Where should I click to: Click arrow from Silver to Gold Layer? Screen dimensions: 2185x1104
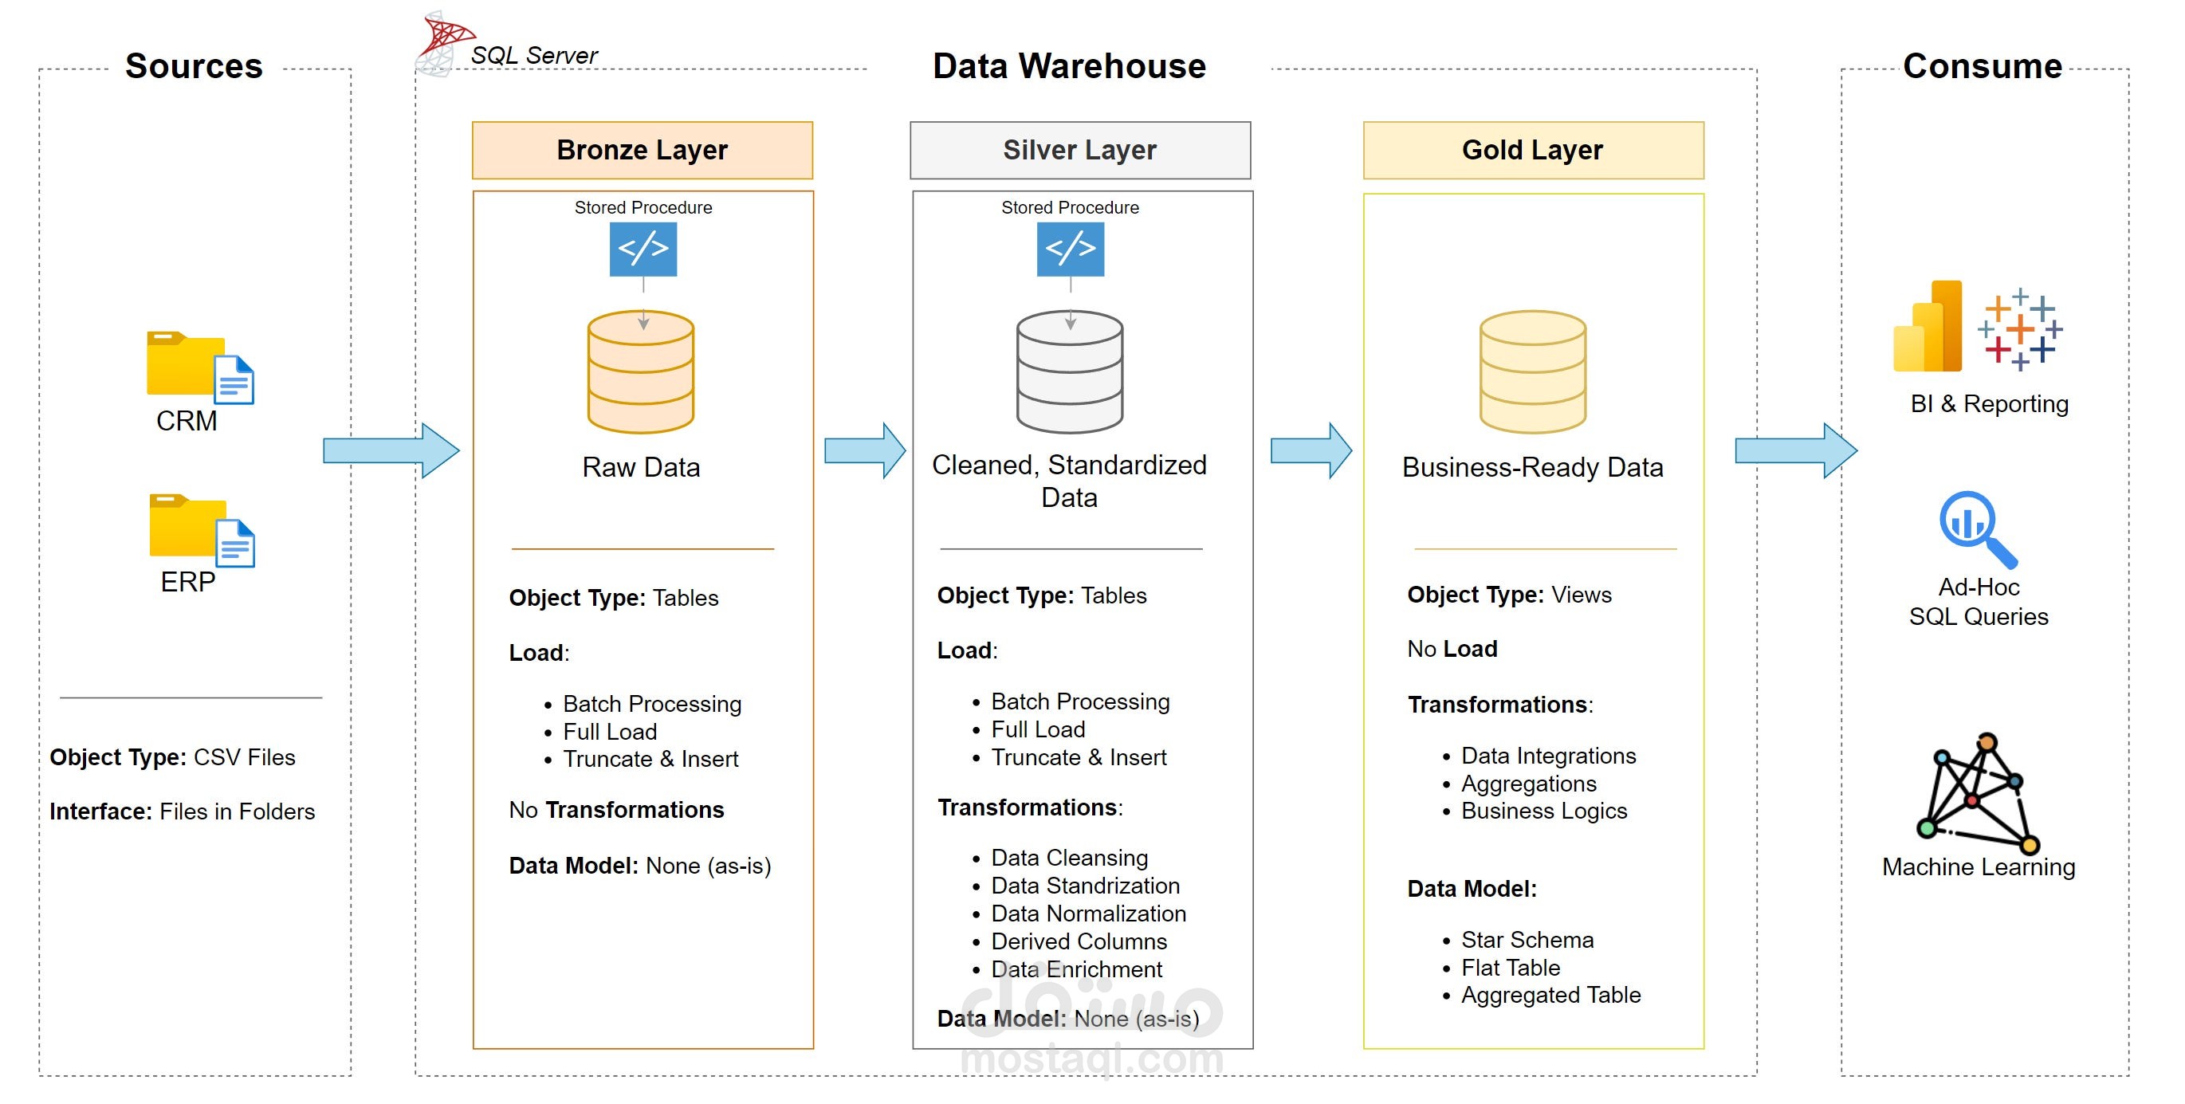coord(1311,450)
